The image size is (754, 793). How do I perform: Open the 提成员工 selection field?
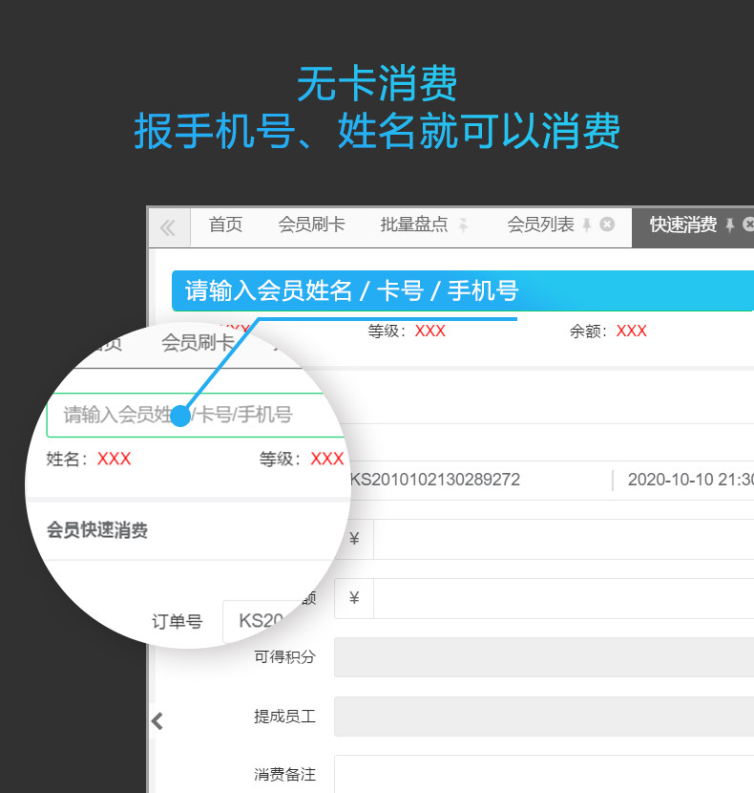pyautogui.click(x=544, y=717)
